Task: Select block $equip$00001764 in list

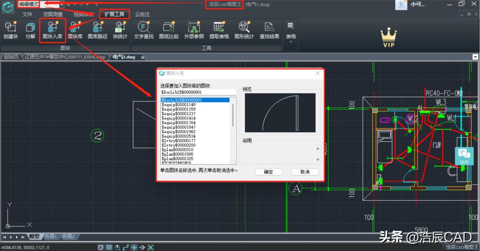Action: tap(179, 123)
